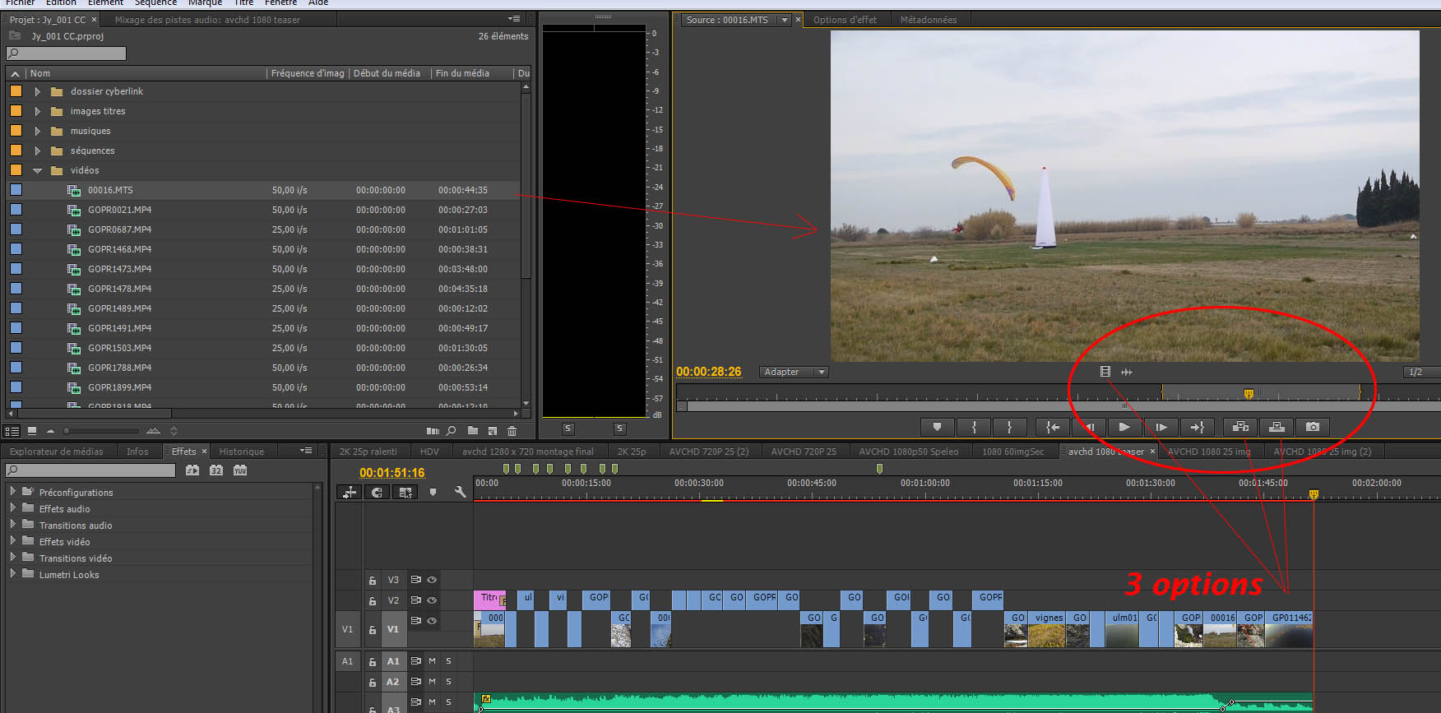The image size is (1441, 713).
Task: Open the 'Options d'effet' tab
Action: (845, 20)
